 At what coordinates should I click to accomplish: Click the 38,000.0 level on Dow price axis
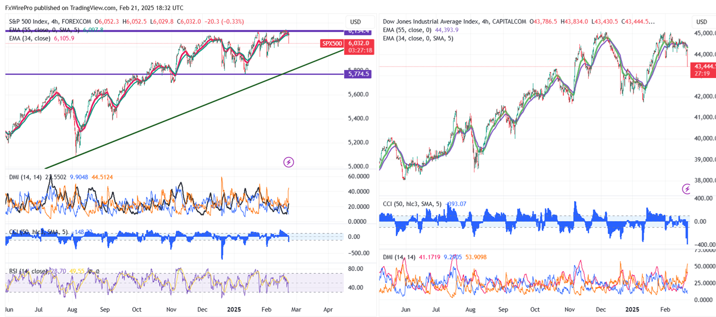point(704,181)
